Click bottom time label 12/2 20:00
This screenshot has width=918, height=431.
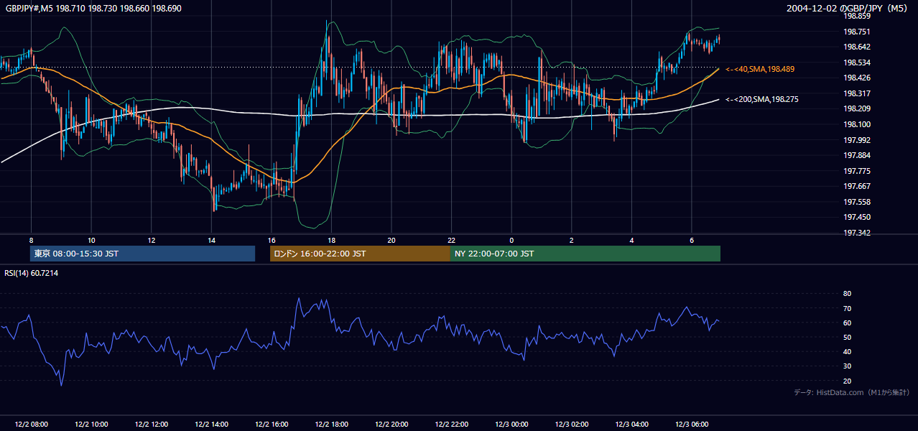(391, 425)
